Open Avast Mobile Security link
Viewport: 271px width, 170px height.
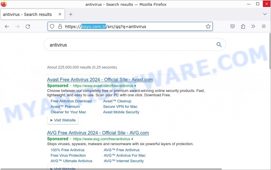121,112
